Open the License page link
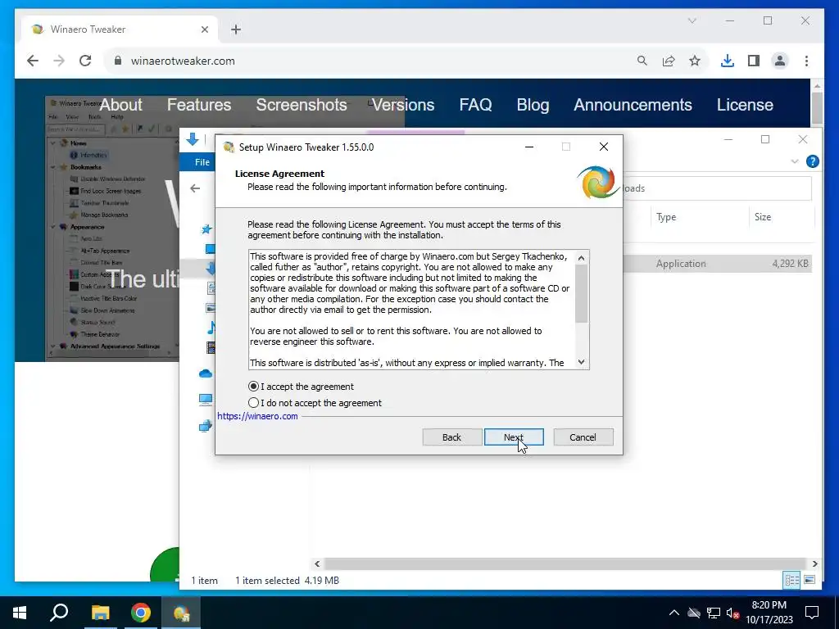This screenshot has height=629, width=839. point(745,105)
